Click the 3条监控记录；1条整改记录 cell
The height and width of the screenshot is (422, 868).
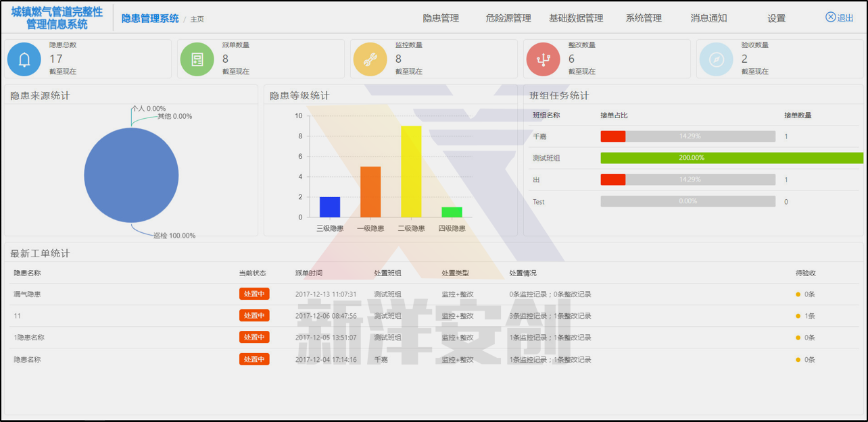tap(550, 316)
